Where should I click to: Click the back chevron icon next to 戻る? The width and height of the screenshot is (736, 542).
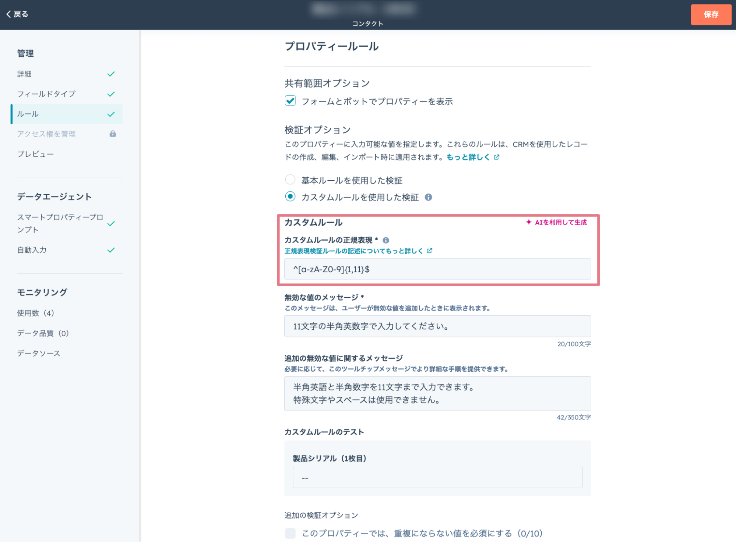(x=8, y=14)
